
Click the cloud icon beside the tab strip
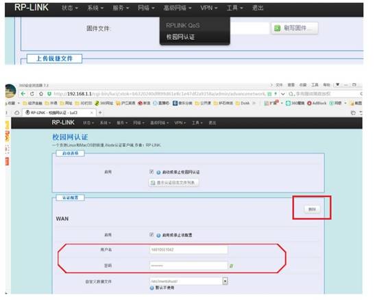17,113
